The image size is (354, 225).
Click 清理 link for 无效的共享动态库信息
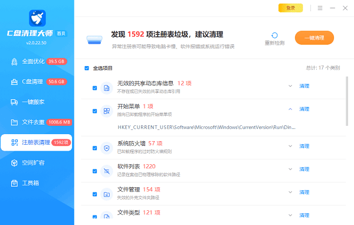(x=304, y=86)
